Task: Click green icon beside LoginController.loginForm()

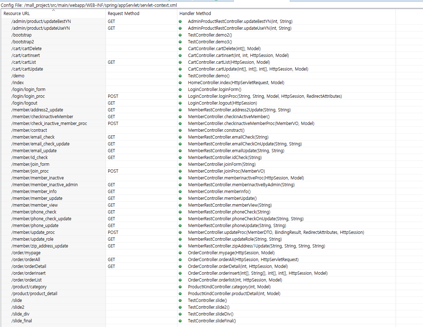Action: click(x=180, y=90)
